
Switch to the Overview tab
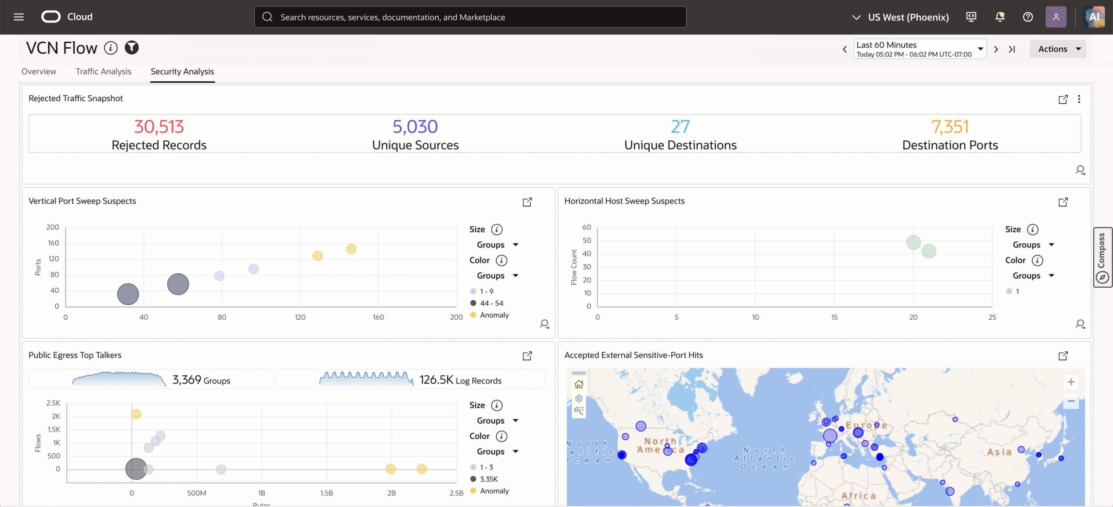[39, 71]
